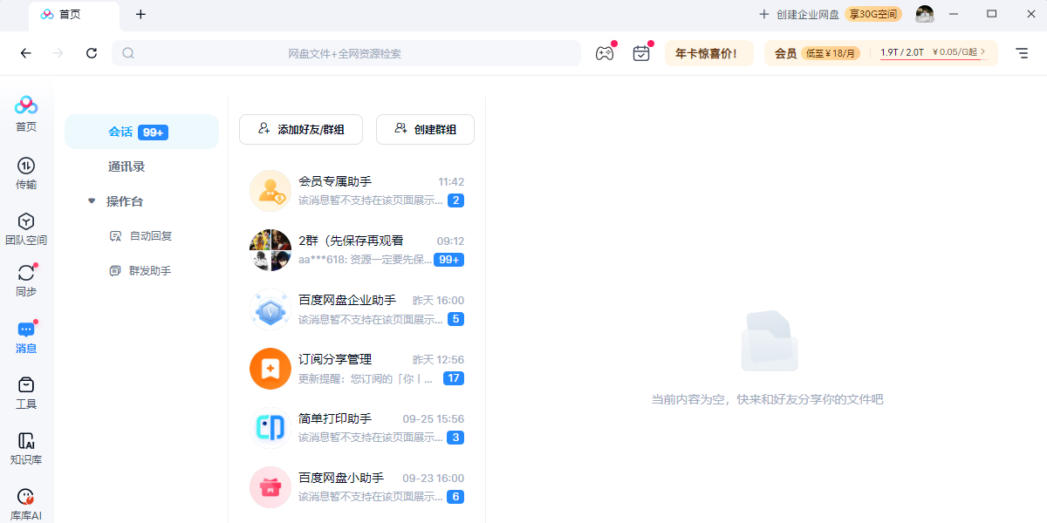This screenshot has width=1047, height=523.
Task: Click the 会员专属助手 avatar
Action: coord(270,191)
